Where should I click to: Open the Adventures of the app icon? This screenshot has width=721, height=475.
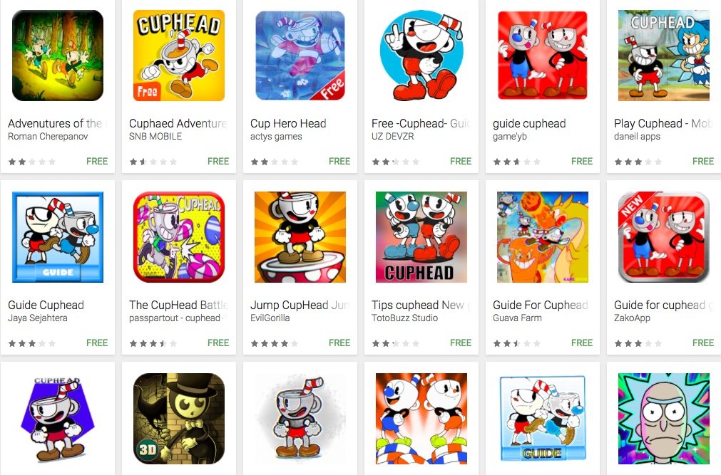click(58, 56)
